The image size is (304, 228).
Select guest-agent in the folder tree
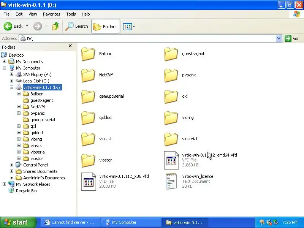[x=41, y=100]
